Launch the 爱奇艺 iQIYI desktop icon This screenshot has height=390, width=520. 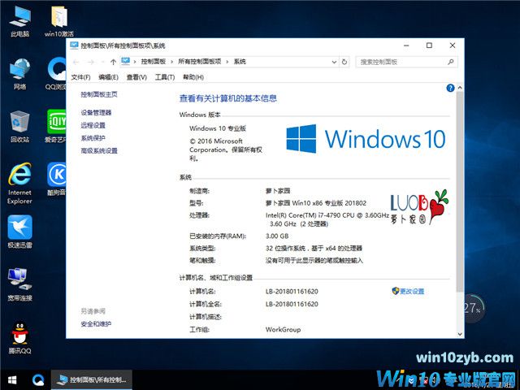(x=56, y=126)
